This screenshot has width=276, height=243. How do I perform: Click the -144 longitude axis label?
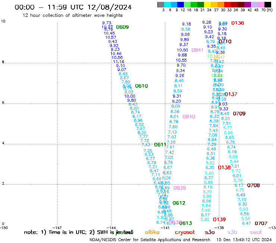pos(111,228)
